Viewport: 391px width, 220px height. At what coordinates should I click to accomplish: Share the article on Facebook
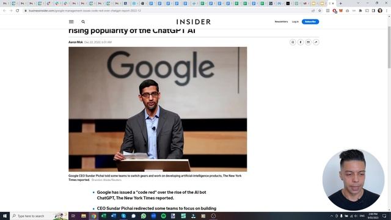pos(301,42)
